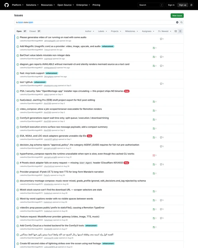The image size is (198, 248).
Task: Click comment icon on car video issue
Action: pos(161,39)
